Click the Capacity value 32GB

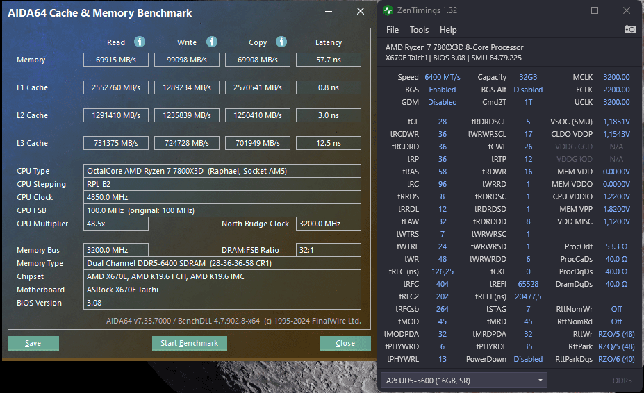coord(528,77)
